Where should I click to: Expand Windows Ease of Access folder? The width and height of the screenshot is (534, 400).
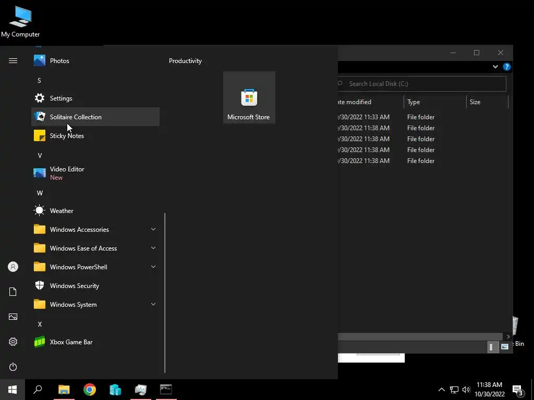95,248
